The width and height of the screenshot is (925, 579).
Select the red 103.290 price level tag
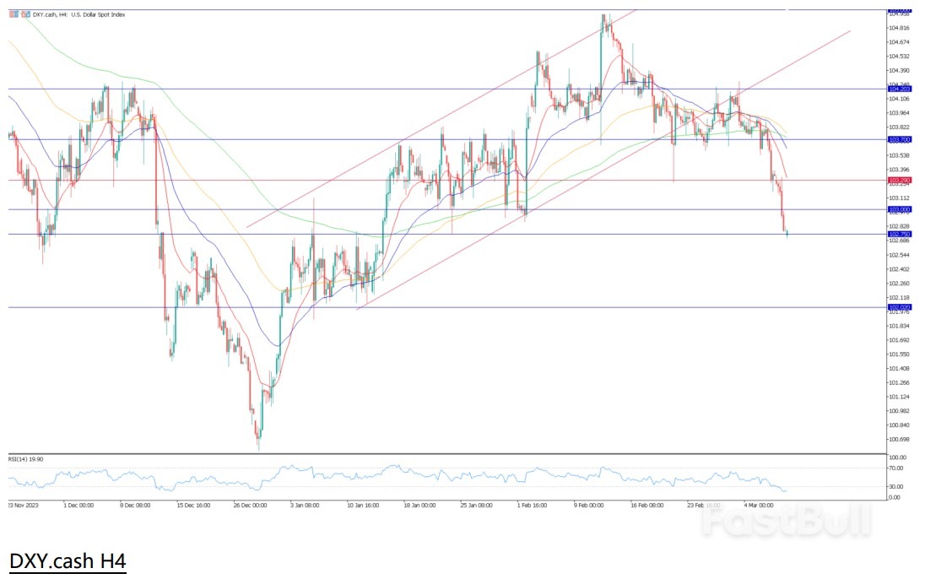coord(899,181)
